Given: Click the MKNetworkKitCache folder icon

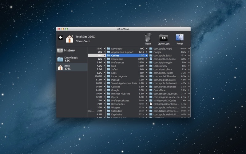Looking at the screenshot, I should [x=151, y=100].
